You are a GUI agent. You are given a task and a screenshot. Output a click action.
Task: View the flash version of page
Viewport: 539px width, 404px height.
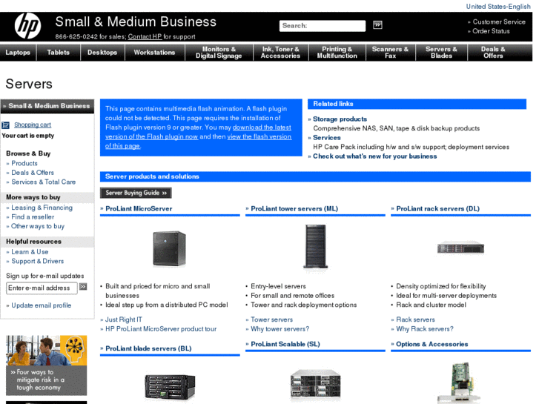199,142
